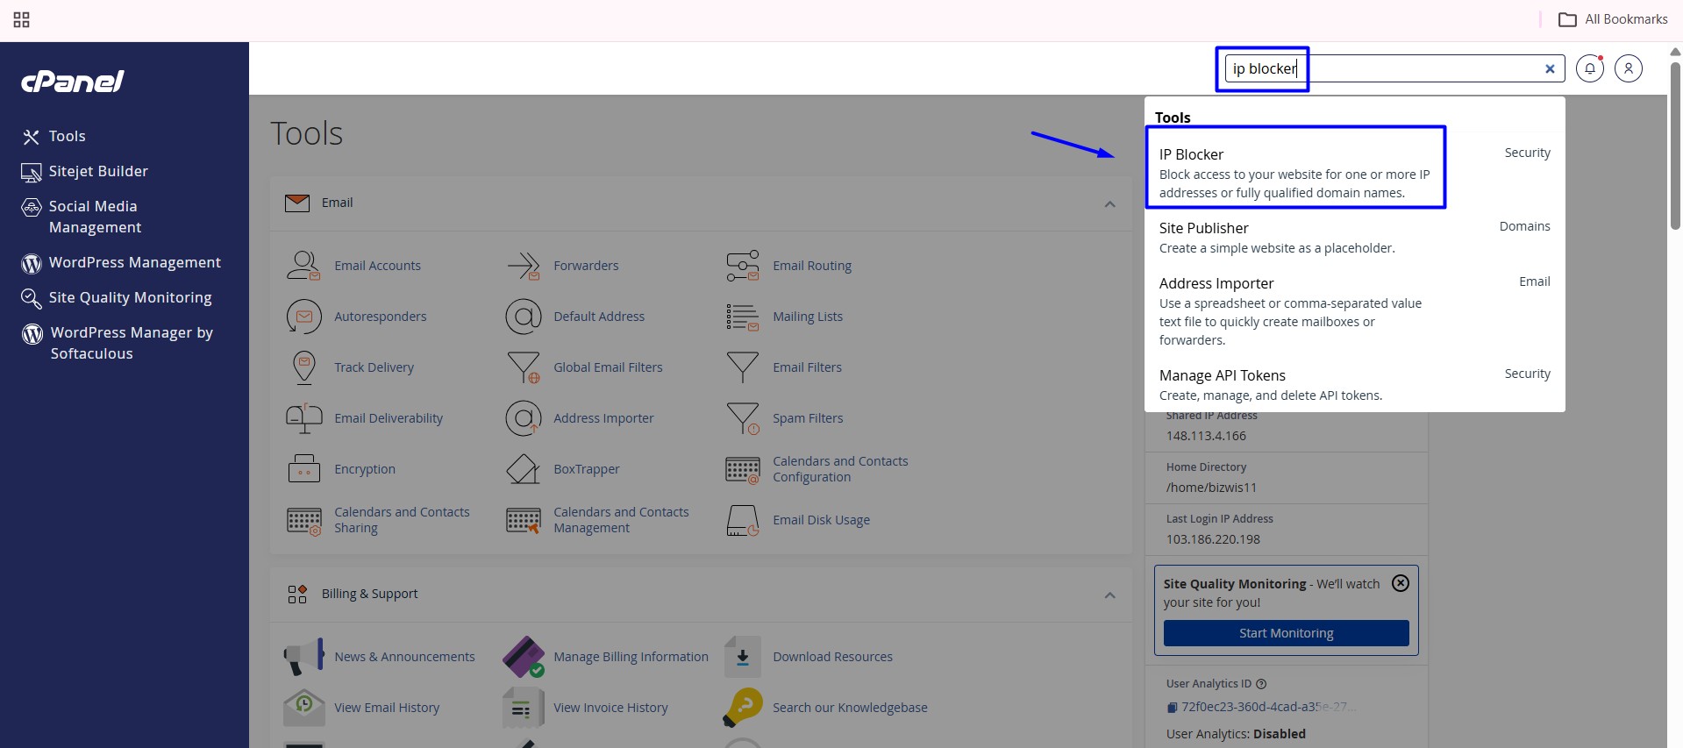Click Calendars and Contacts Sharing icon

(303, 521)
